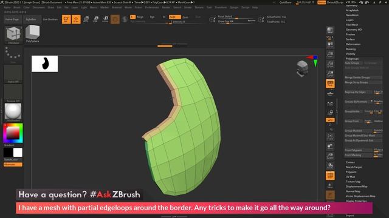
Task: Click the Alternate button
Action: (13, 164)
